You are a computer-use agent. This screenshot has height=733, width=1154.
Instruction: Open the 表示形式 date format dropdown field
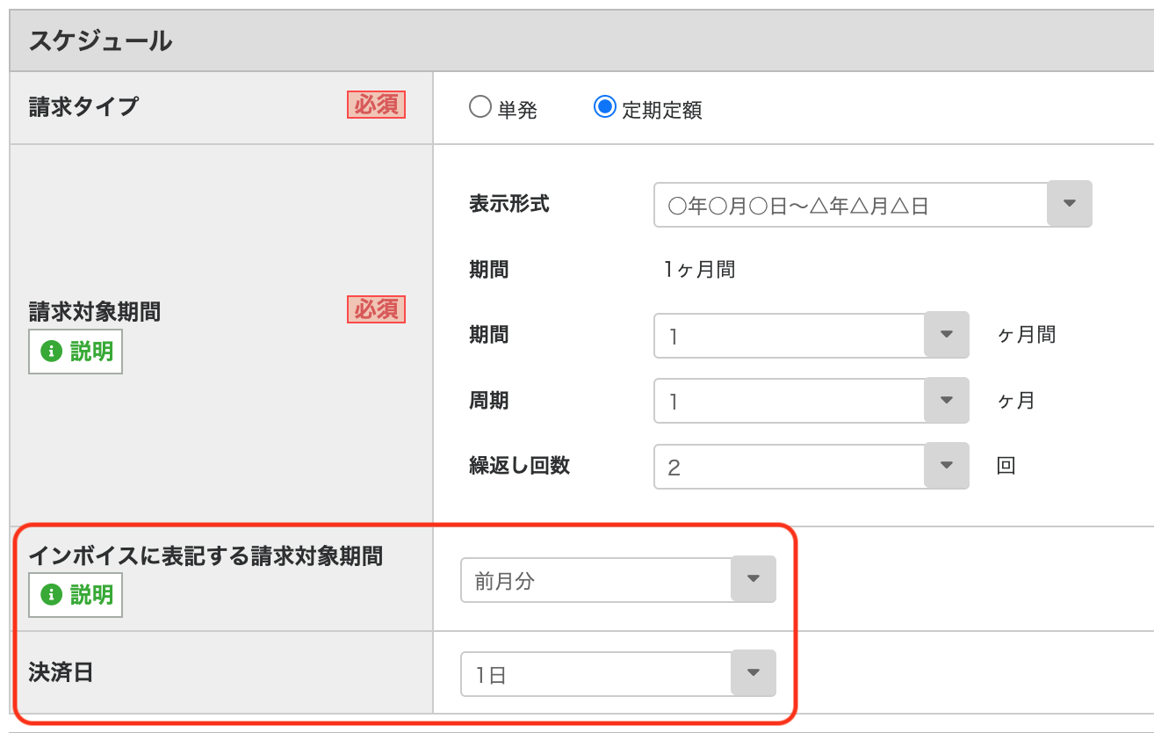[850, 206]
